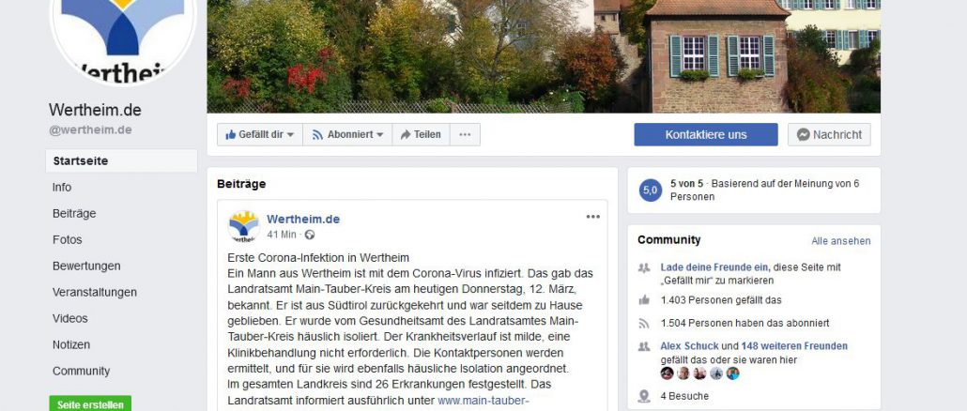
Task: Click the last friend avatar in the Community row
Action: point(732,373)
